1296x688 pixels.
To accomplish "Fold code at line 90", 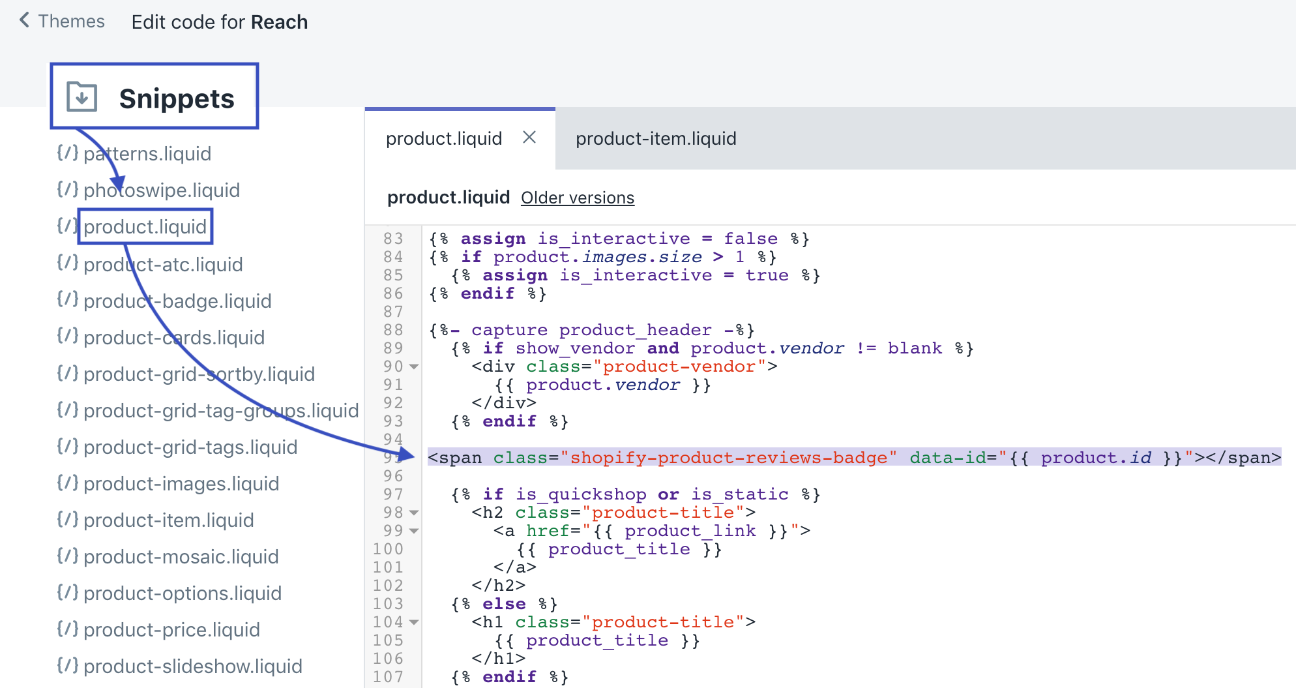I will tap(414, 367).
